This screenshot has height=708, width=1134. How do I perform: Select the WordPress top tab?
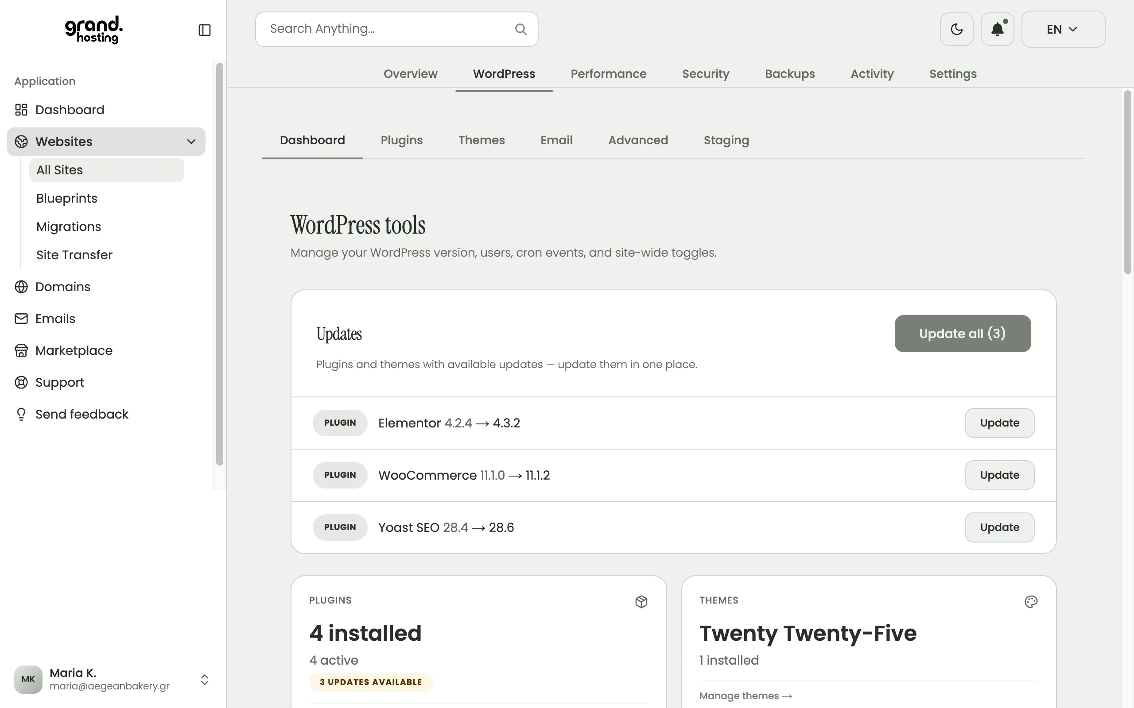[x=504, y=74]
